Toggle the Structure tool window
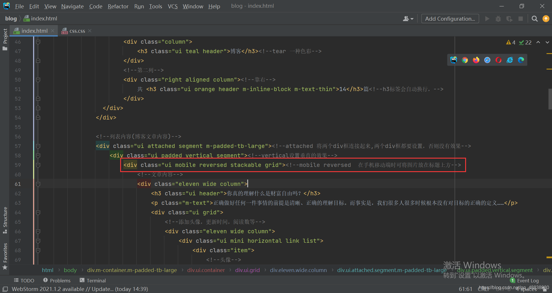This screenshot has width=552, height=293. coord(5,220)
